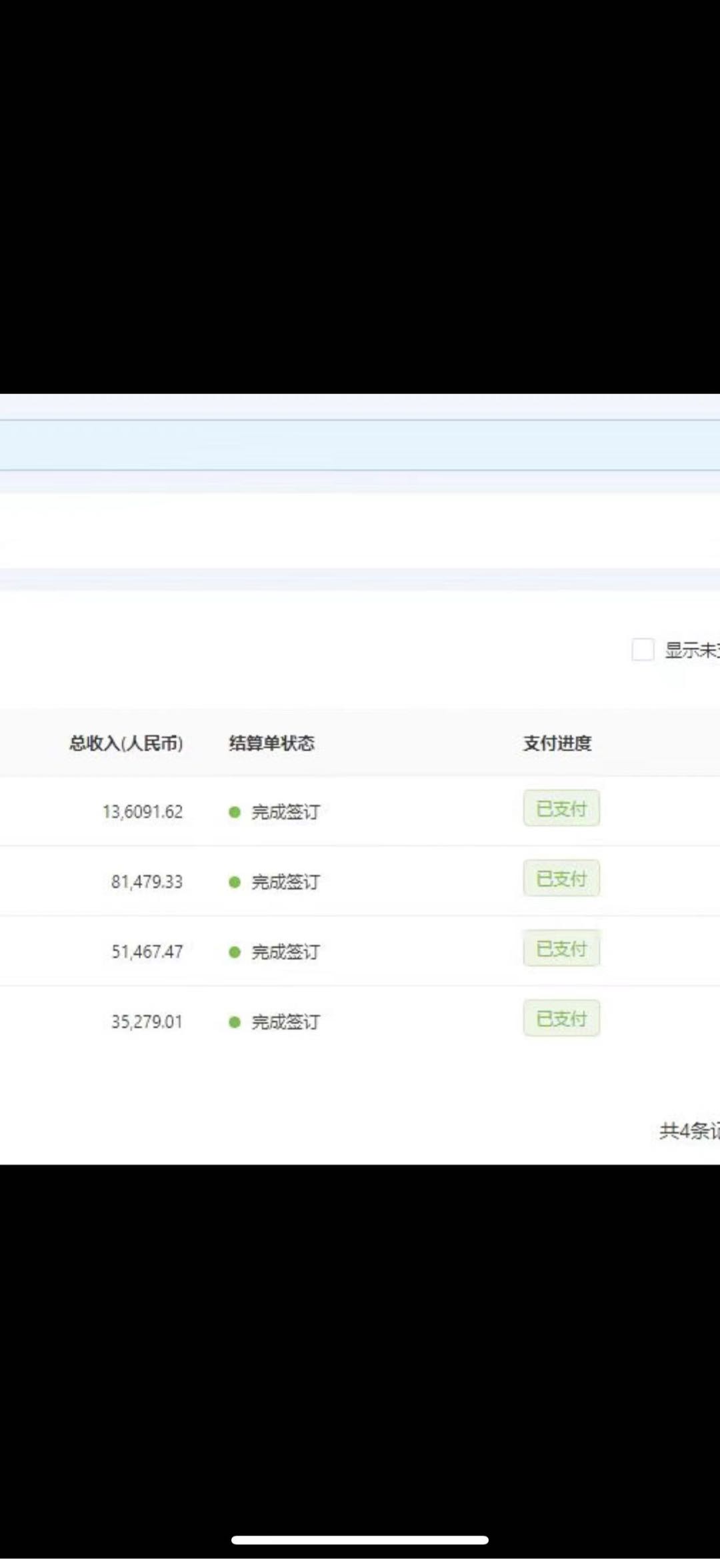720x1559 pixels.
Task: Select the 35,279.01 income amount
Action: (x=147, y=1022)
